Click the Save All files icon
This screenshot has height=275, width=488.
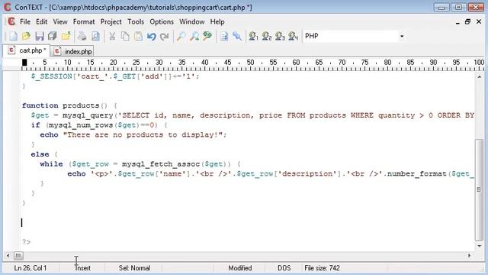pyautogui.click(x=53, y=36)
